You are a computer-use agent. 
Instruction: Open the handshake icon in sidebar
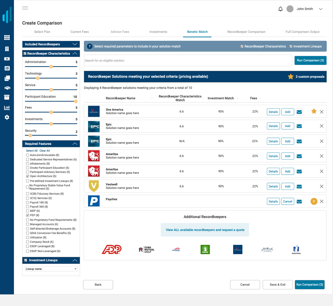point(7,88)
